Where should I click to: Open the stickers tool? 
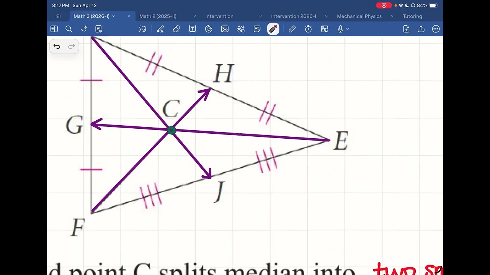click(209, 29)
